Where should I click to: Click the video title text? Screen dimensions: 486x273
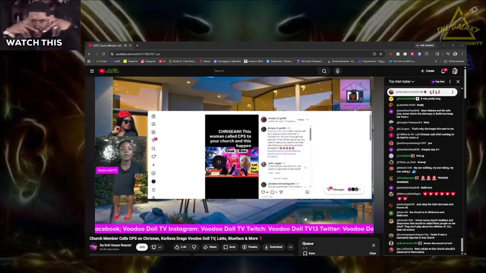click(176, 238)
